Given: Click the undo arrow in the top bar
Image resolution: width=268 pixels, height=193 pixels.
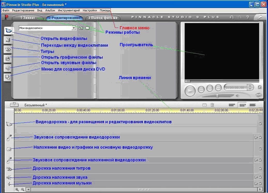Looking at the screenshot, I should (232, 17).
